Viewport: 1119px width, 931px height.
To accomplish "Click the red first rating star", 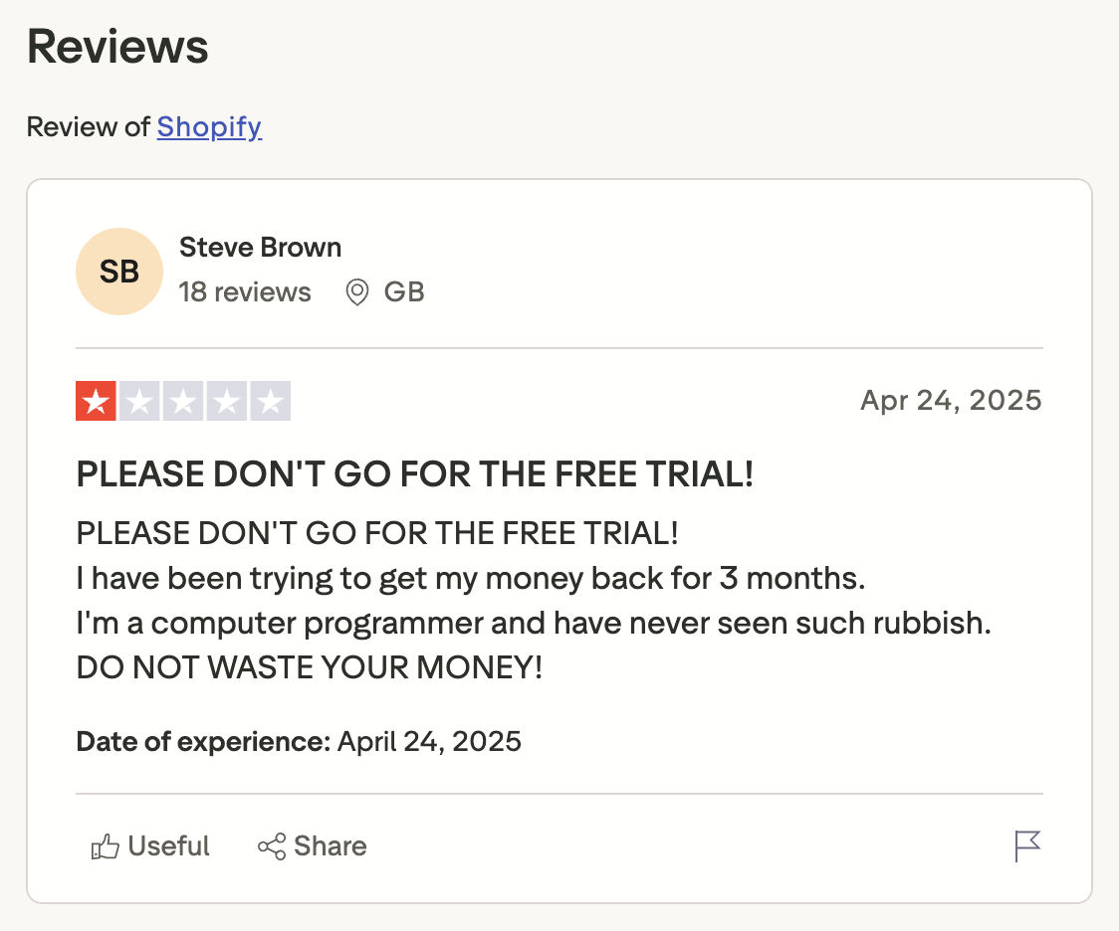I will 97,401.
